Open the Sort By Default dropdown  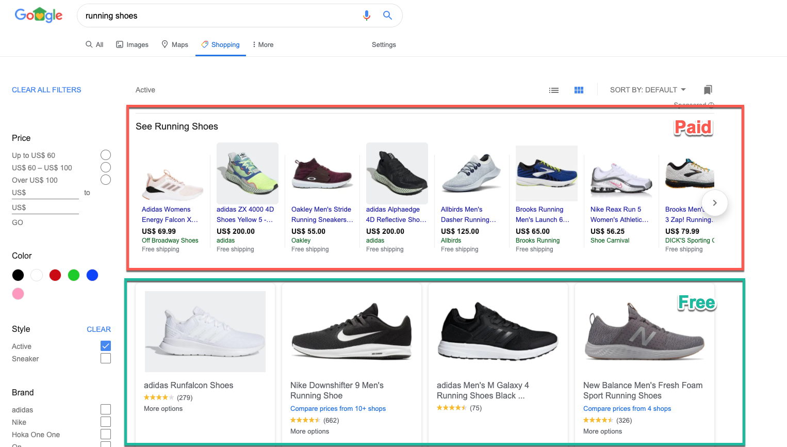click(x=648, y=90)
